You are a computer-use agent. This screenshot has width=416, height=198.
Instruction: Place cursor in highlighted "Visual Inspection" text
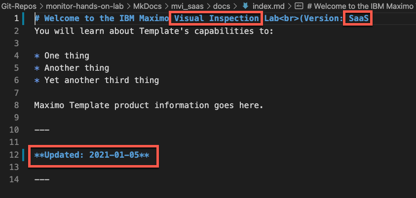pyautogui.click(x=216, y=19)
